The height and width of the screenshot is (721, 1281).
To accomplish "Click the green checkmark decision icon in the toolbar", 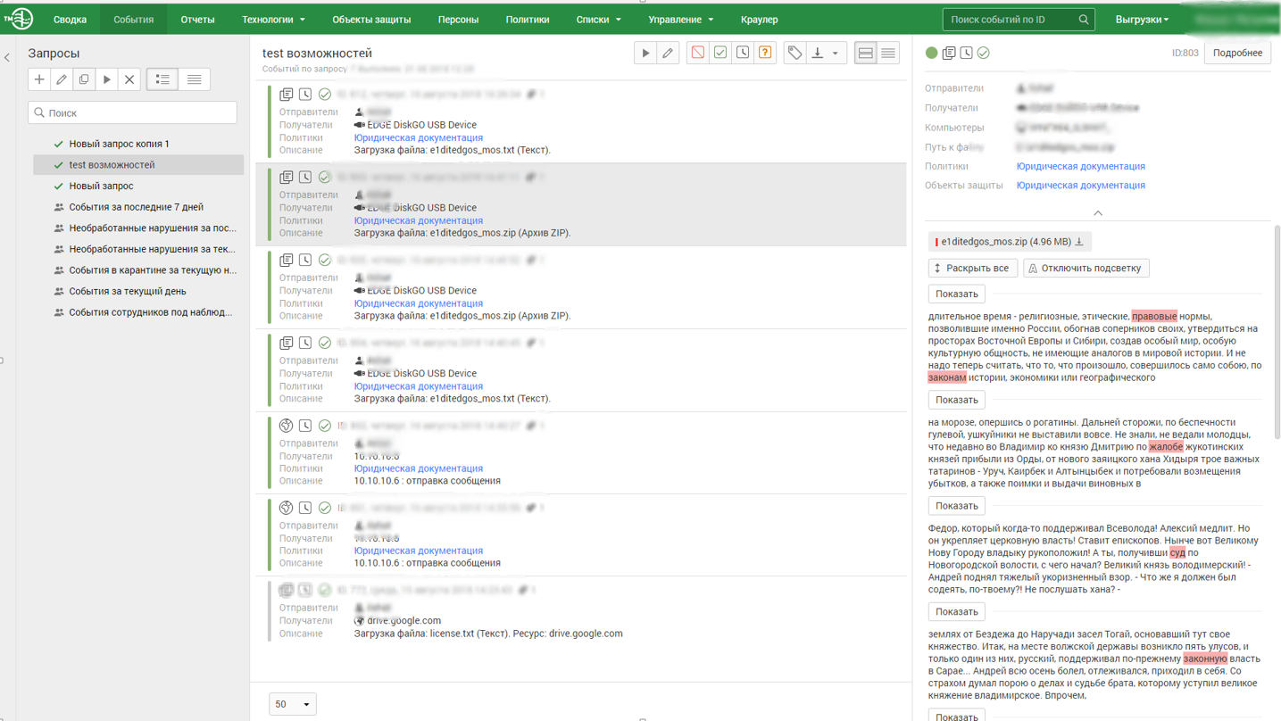I will [x=720, y=54].
